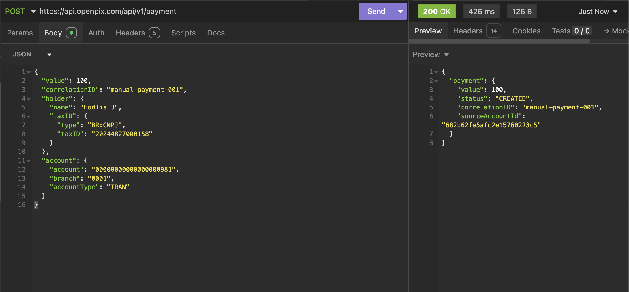Click the green Body active indicator
629x292 pixels.
71,33
